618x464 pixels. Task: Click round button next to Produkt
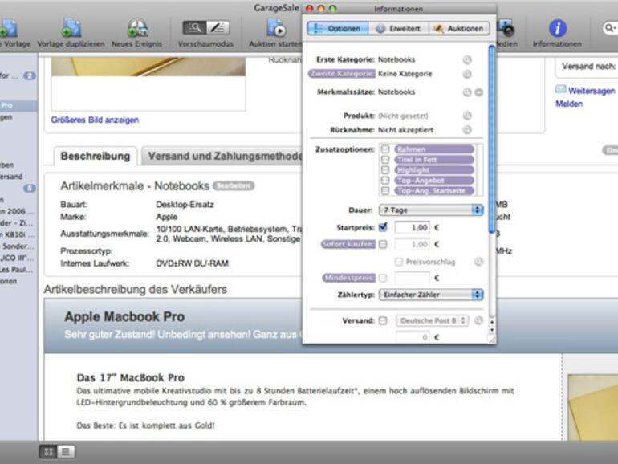coord(467,116)
